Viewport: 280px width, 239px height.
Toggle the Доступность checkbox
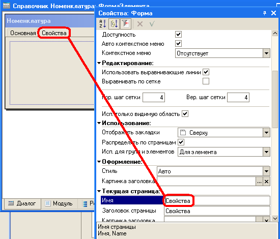click(x=178, y=35)
